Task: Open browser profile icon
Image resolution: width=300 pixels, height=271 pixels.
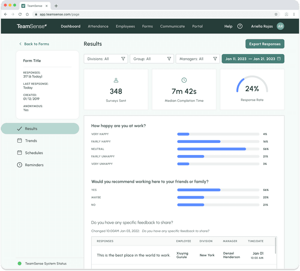Action: coord(286,14)
